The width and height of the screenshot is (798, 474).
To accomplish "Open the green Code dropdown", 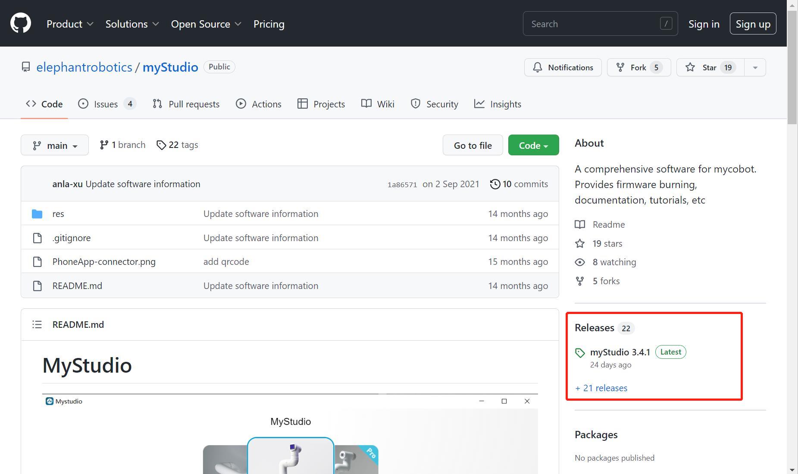I will 533,145.
